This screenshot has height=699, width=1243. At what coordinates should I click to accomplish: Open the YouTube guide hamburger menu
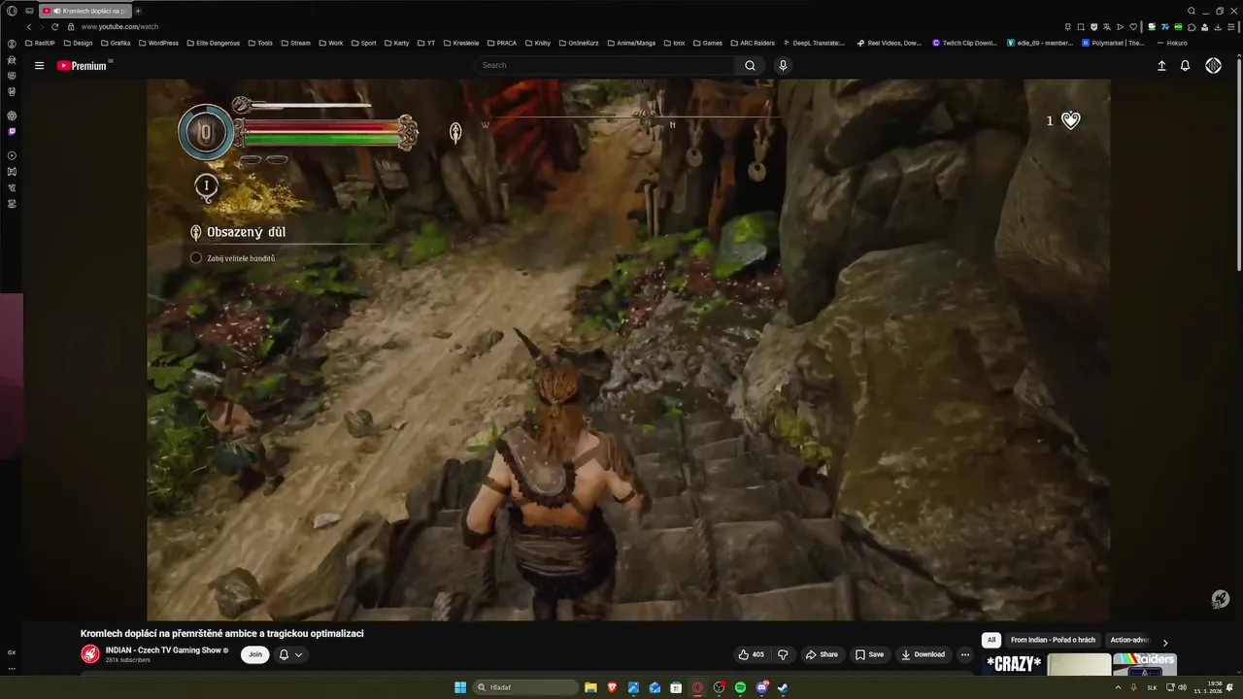point(39,65)
